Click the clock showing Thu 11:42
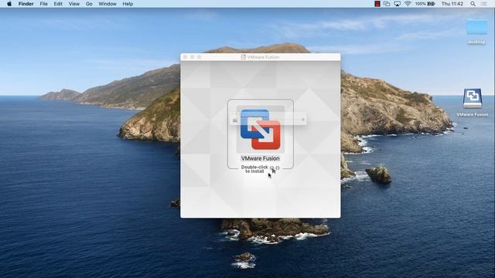Image resolution: width=495 pixels, height=278 pixels. (452, 4)
